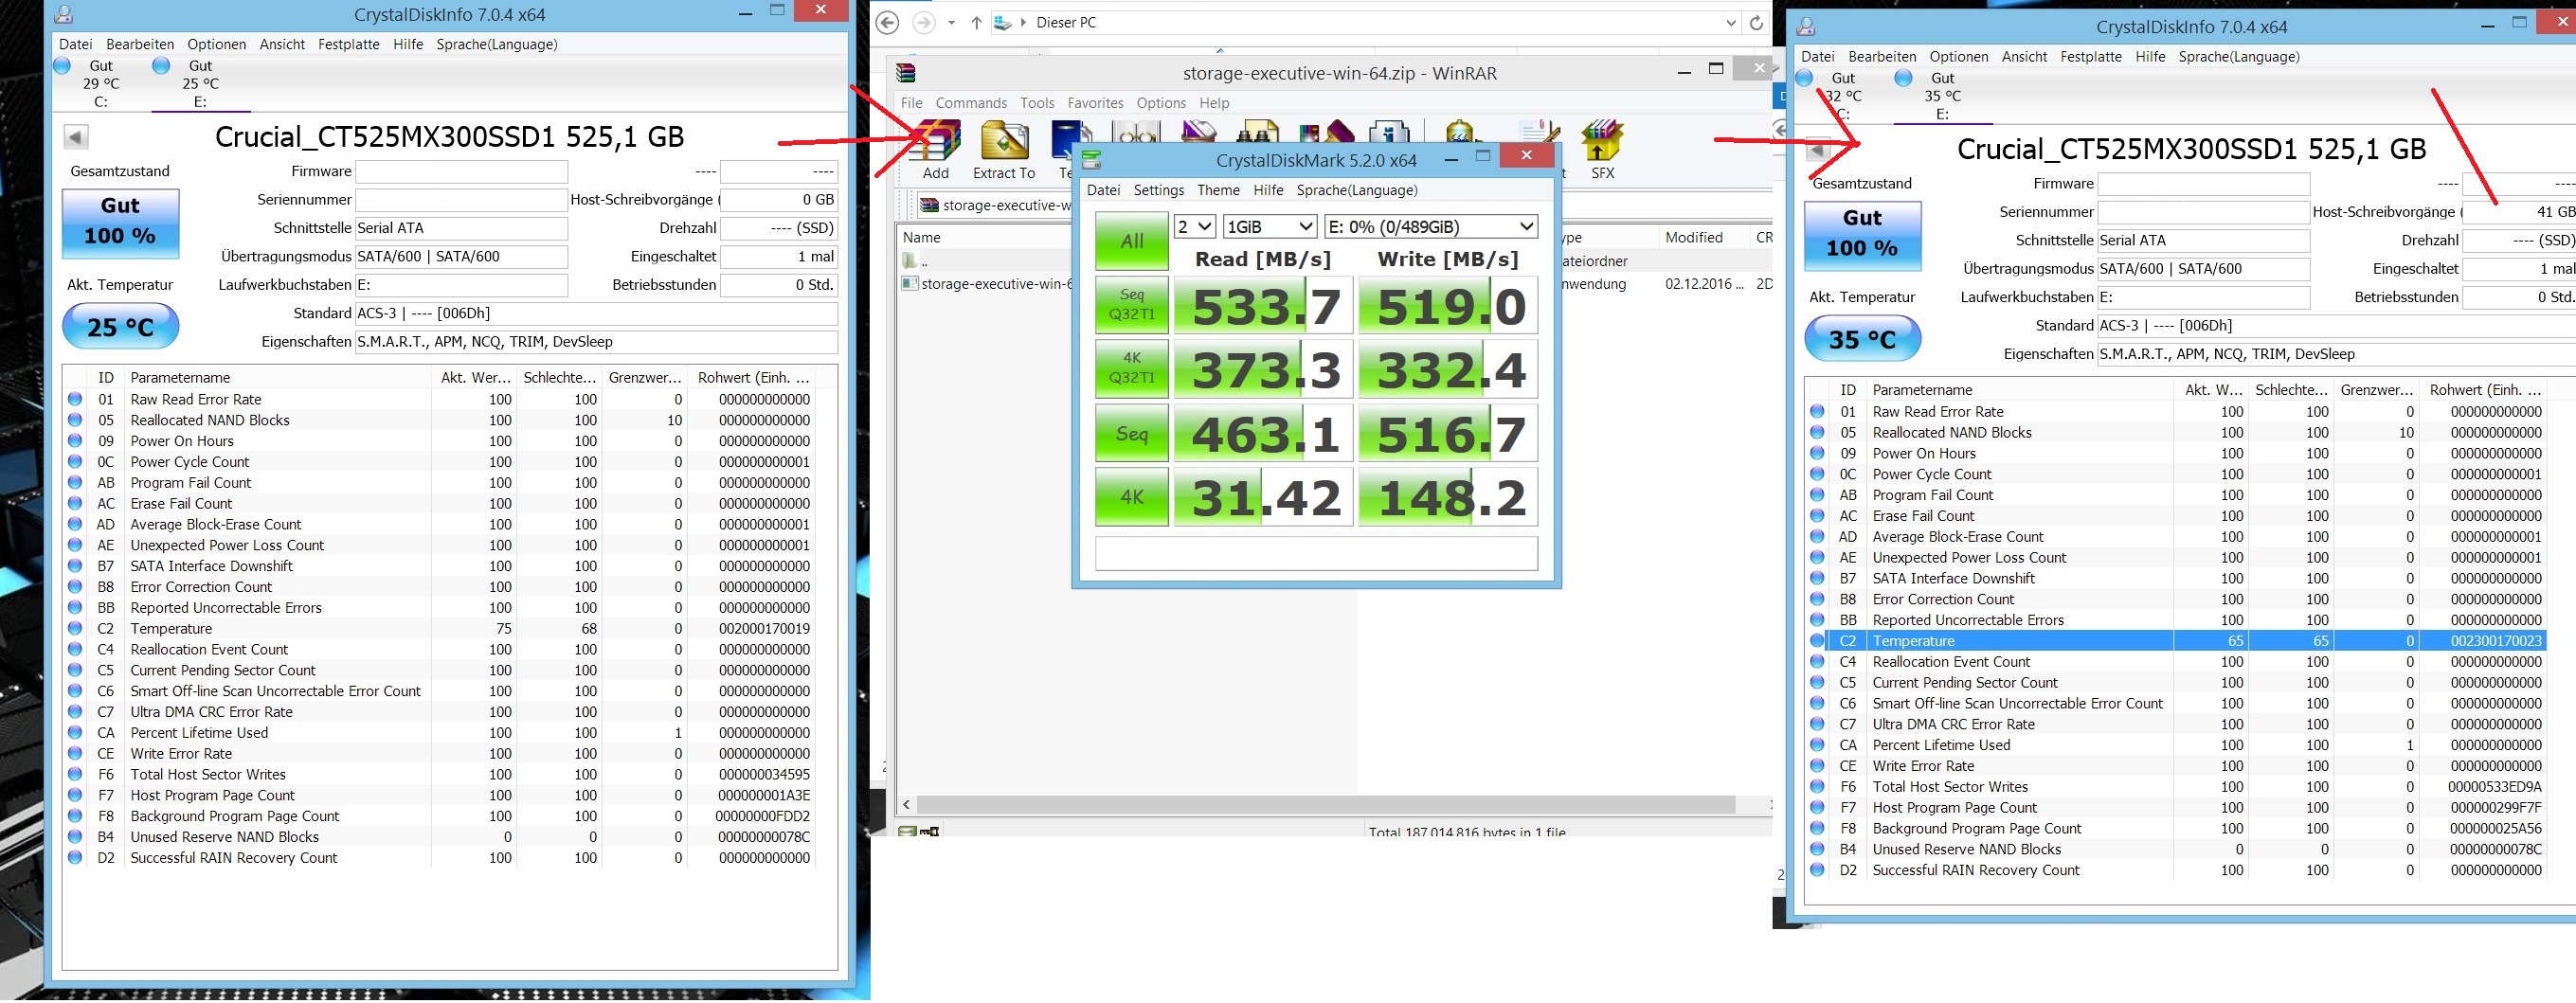
Task: Click the WinRAR title bar app icon
Action: [x=906, y=72]
